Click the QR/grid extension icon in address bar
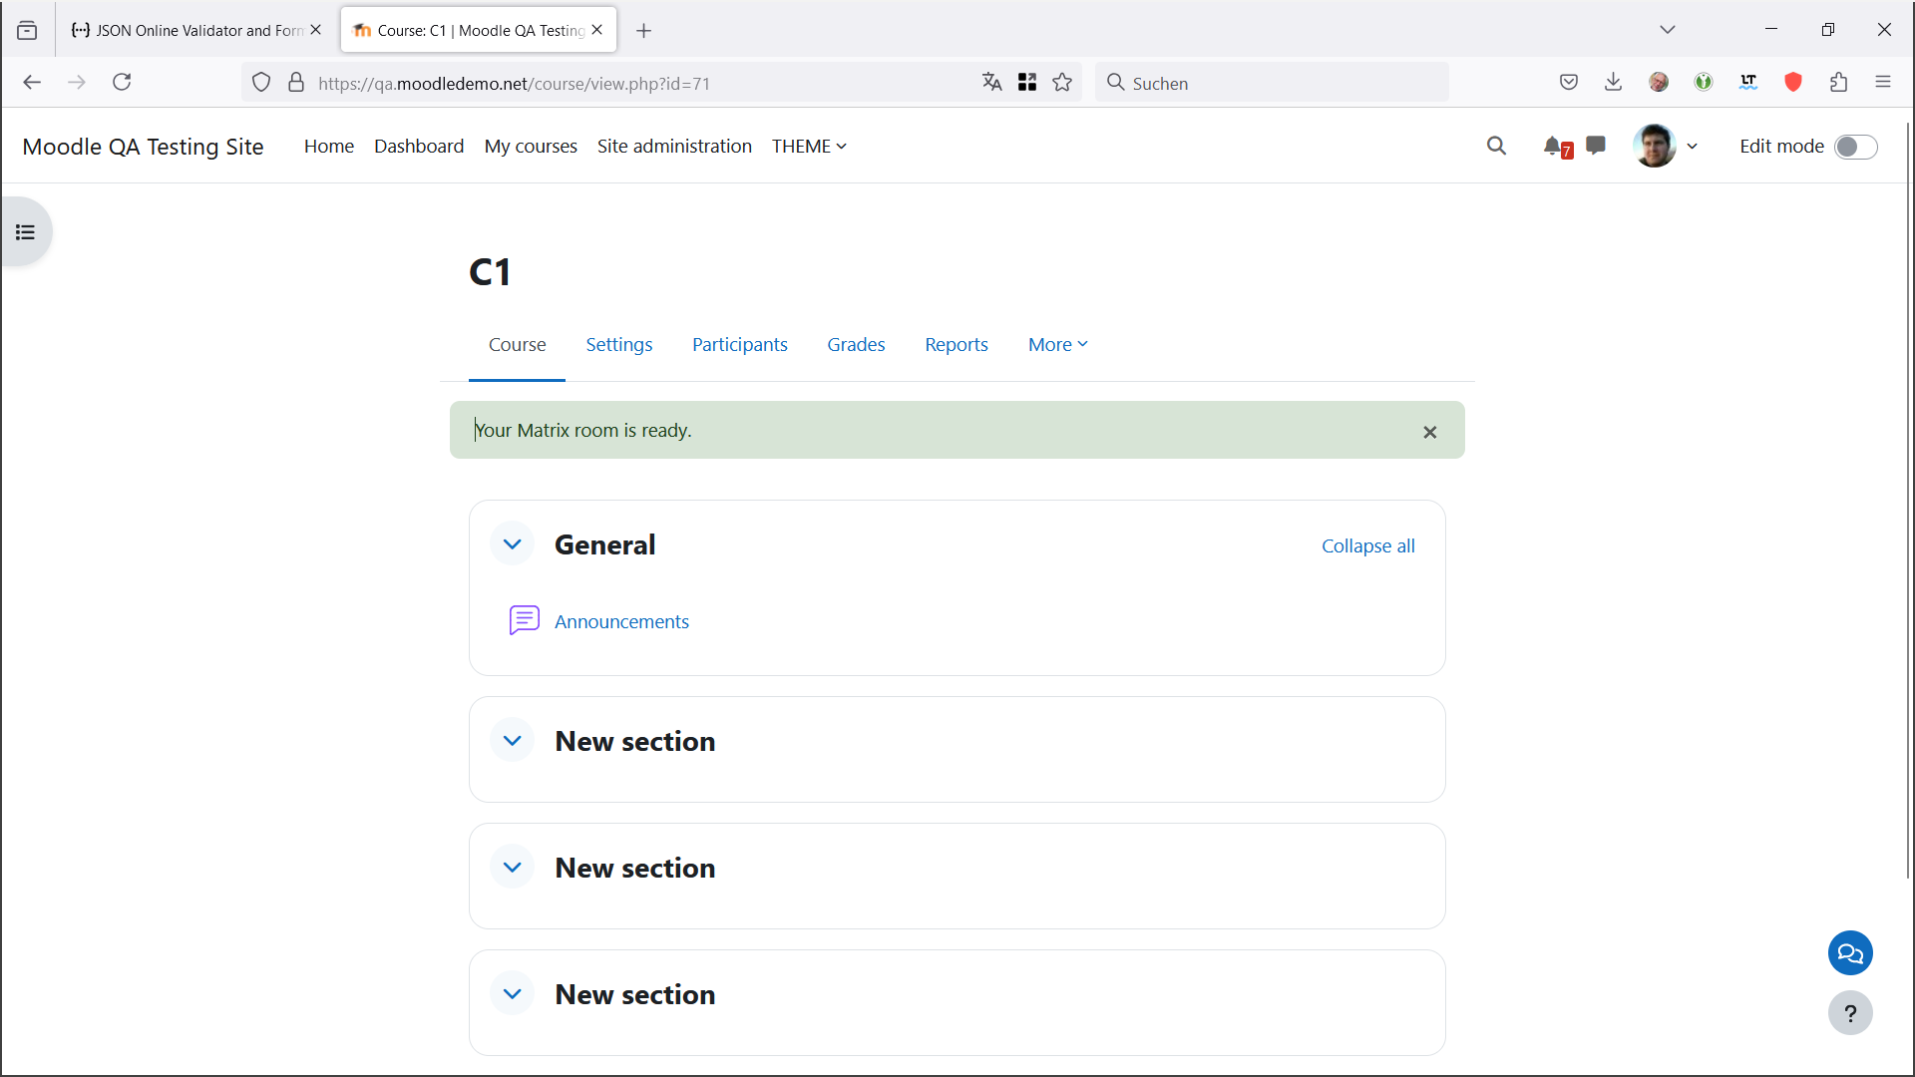This screenshot has height=1077, width=1915. pyautogui.click(x=1027, y=82)
